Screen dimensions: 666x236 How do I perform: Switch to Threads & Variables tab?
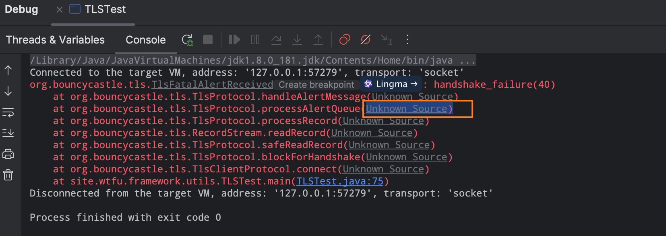(55, 40)
